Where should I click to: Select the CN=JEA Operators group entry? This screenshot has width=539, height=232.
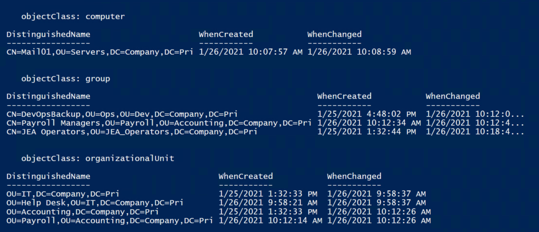point(132,132)
